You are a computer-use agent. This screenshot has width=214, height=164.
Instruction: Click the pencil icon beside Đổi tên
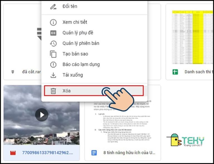coord(53,6)
